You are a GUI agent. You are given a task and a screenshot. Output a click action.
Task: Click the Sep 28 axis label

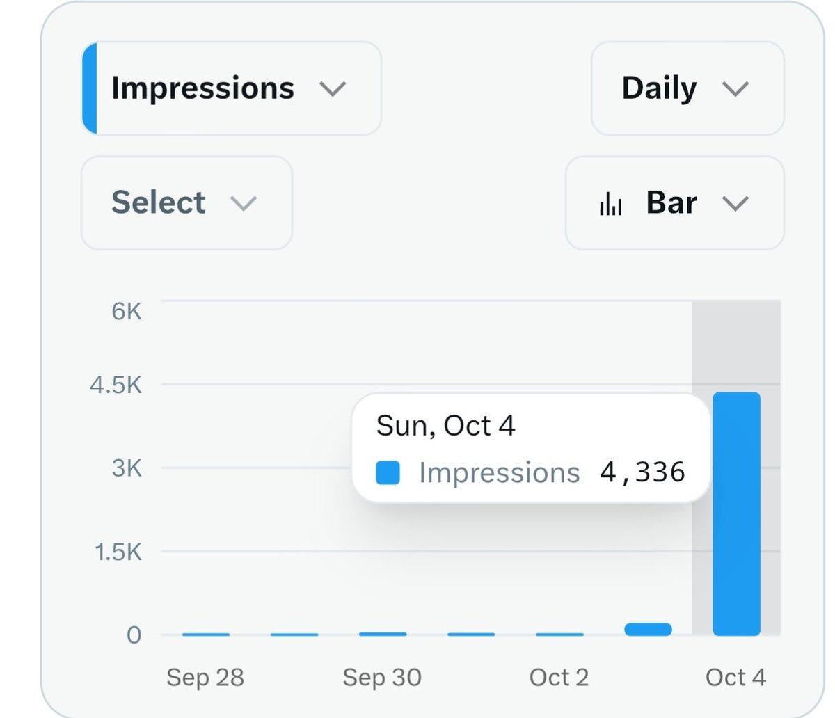pyautogui.click(x=205, y=677)
